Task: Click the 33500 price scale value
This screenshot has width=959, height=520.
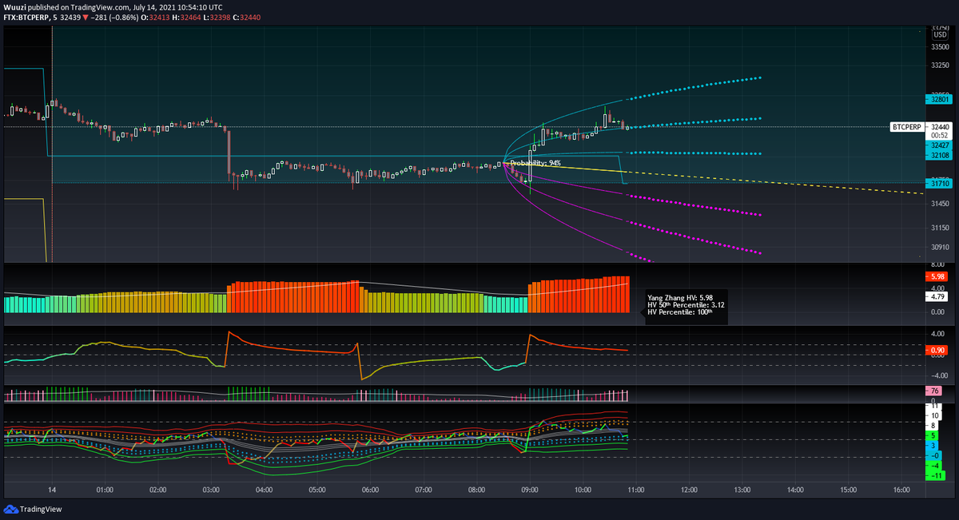Action: 940,47
